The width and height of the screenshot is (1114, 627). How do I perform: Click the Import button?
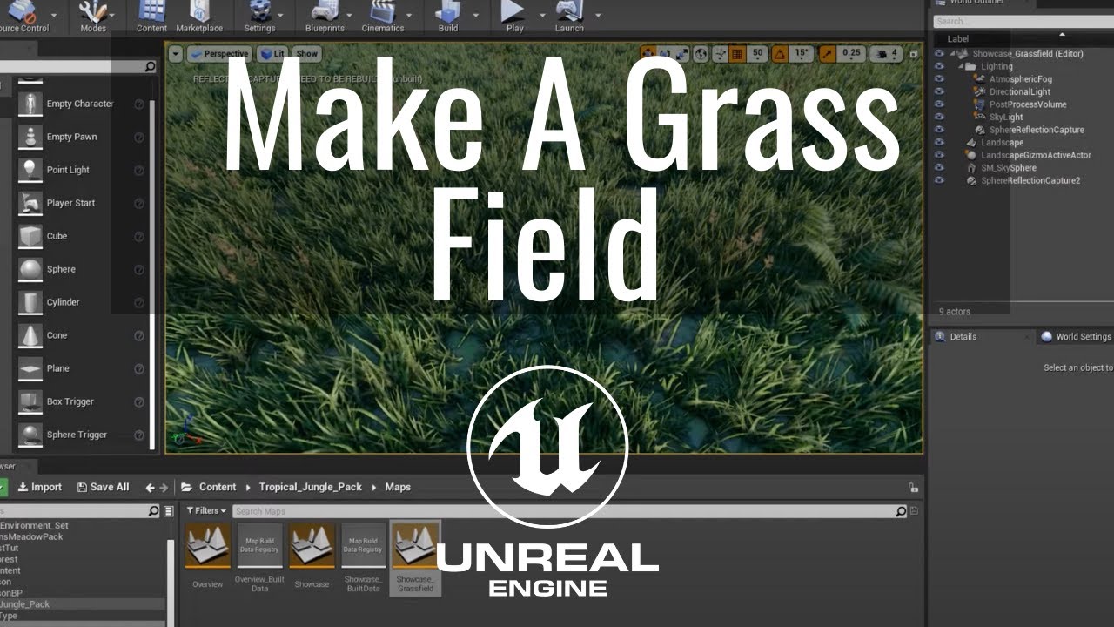pos(40,487)
